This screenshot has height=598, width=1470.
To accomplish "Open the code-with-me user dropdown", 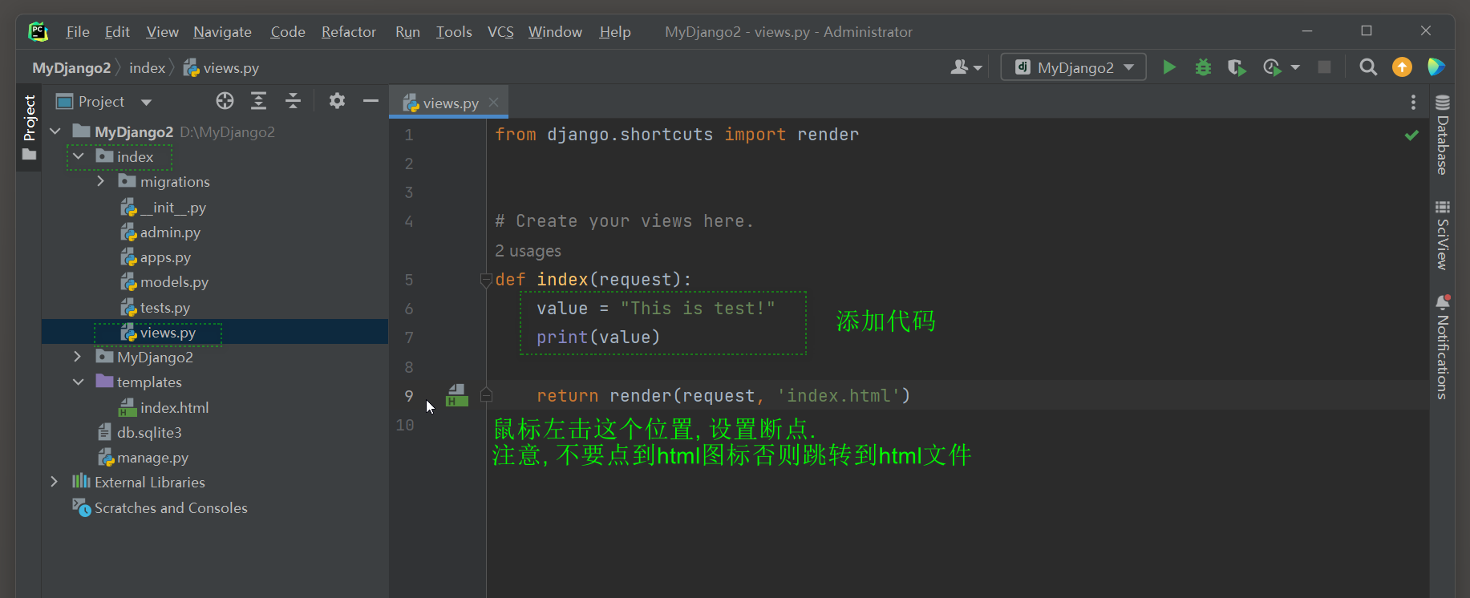I will pos(966,67).
